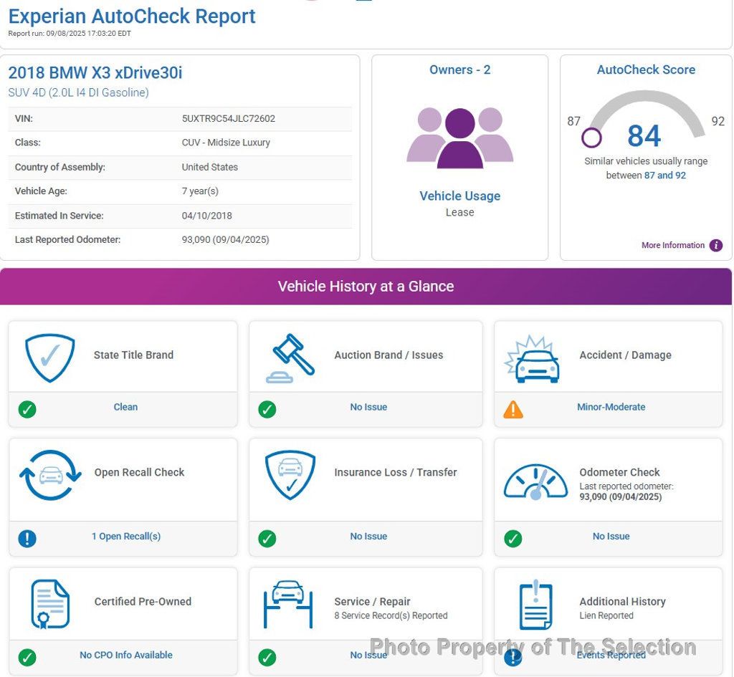
Task: Open the 1 Open Recall(s) link
Action: click(x=126, y=536)
